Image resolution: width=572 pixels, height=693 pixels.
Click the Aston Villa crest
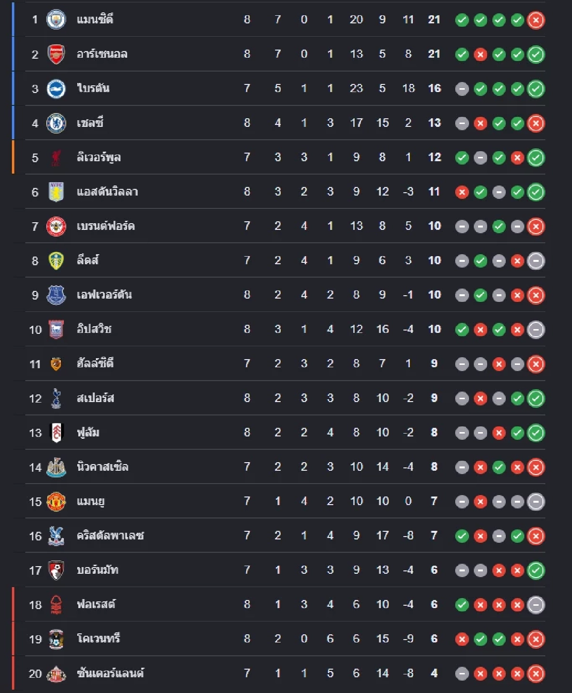56,192
